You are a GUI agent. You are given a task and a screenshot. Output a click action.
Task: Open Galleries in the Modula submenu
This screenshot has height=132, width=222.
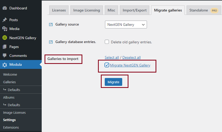9,82
